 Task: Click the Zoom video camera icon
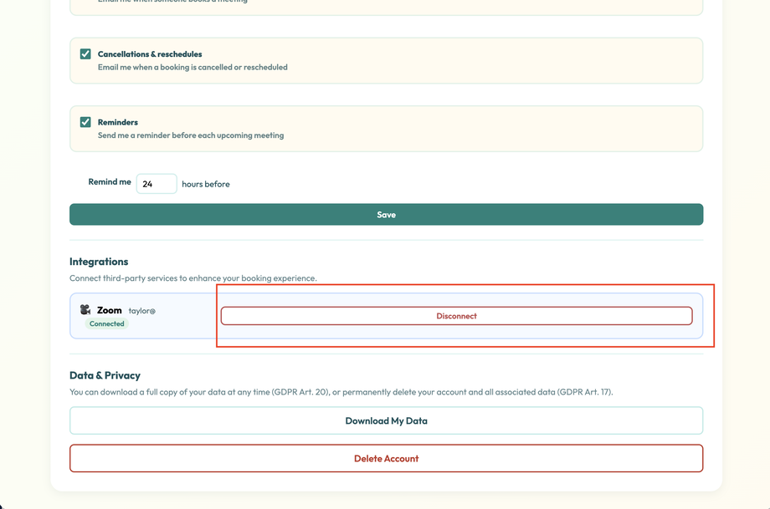coord(85,308)
